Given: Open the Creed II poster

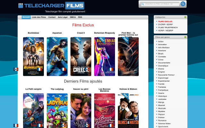Looking at the screenshot, I should tap(81, 57).
